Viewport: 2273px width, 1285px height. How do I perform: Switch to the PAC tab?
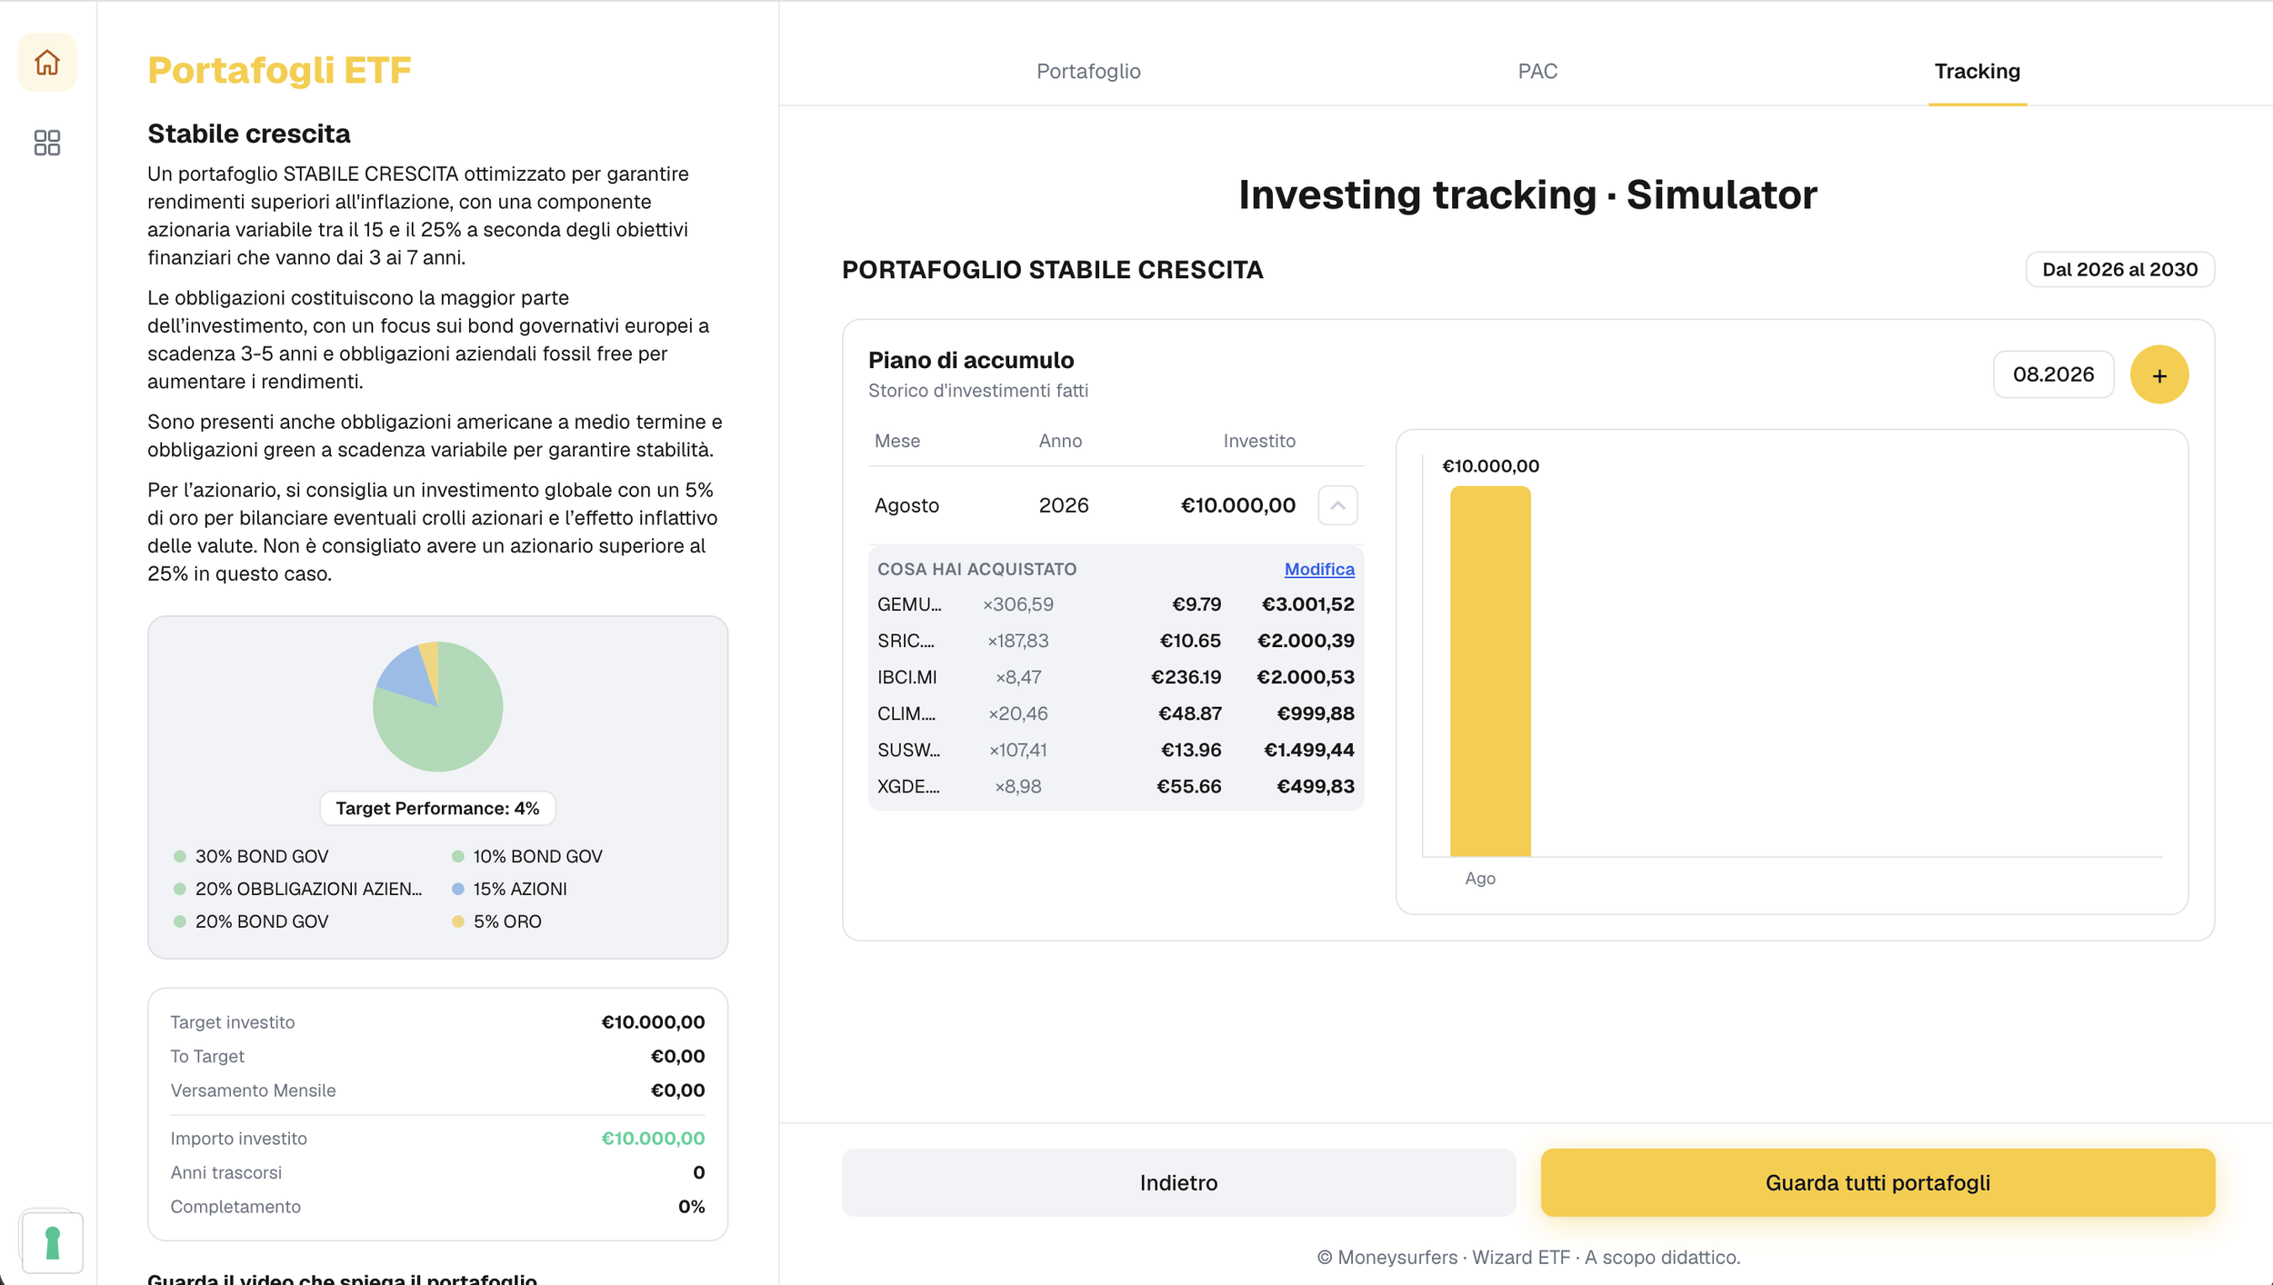(1537, 71)
